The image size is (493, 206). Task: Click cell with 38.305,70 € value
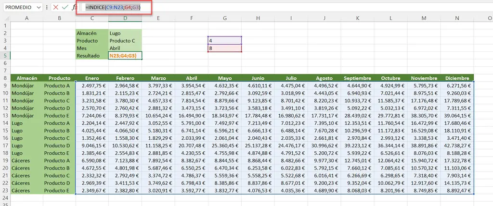tap(424, 115)
